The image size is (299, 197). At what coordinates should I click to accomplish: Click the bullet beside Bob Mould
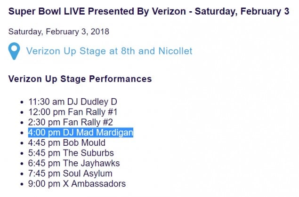(22, 143)
